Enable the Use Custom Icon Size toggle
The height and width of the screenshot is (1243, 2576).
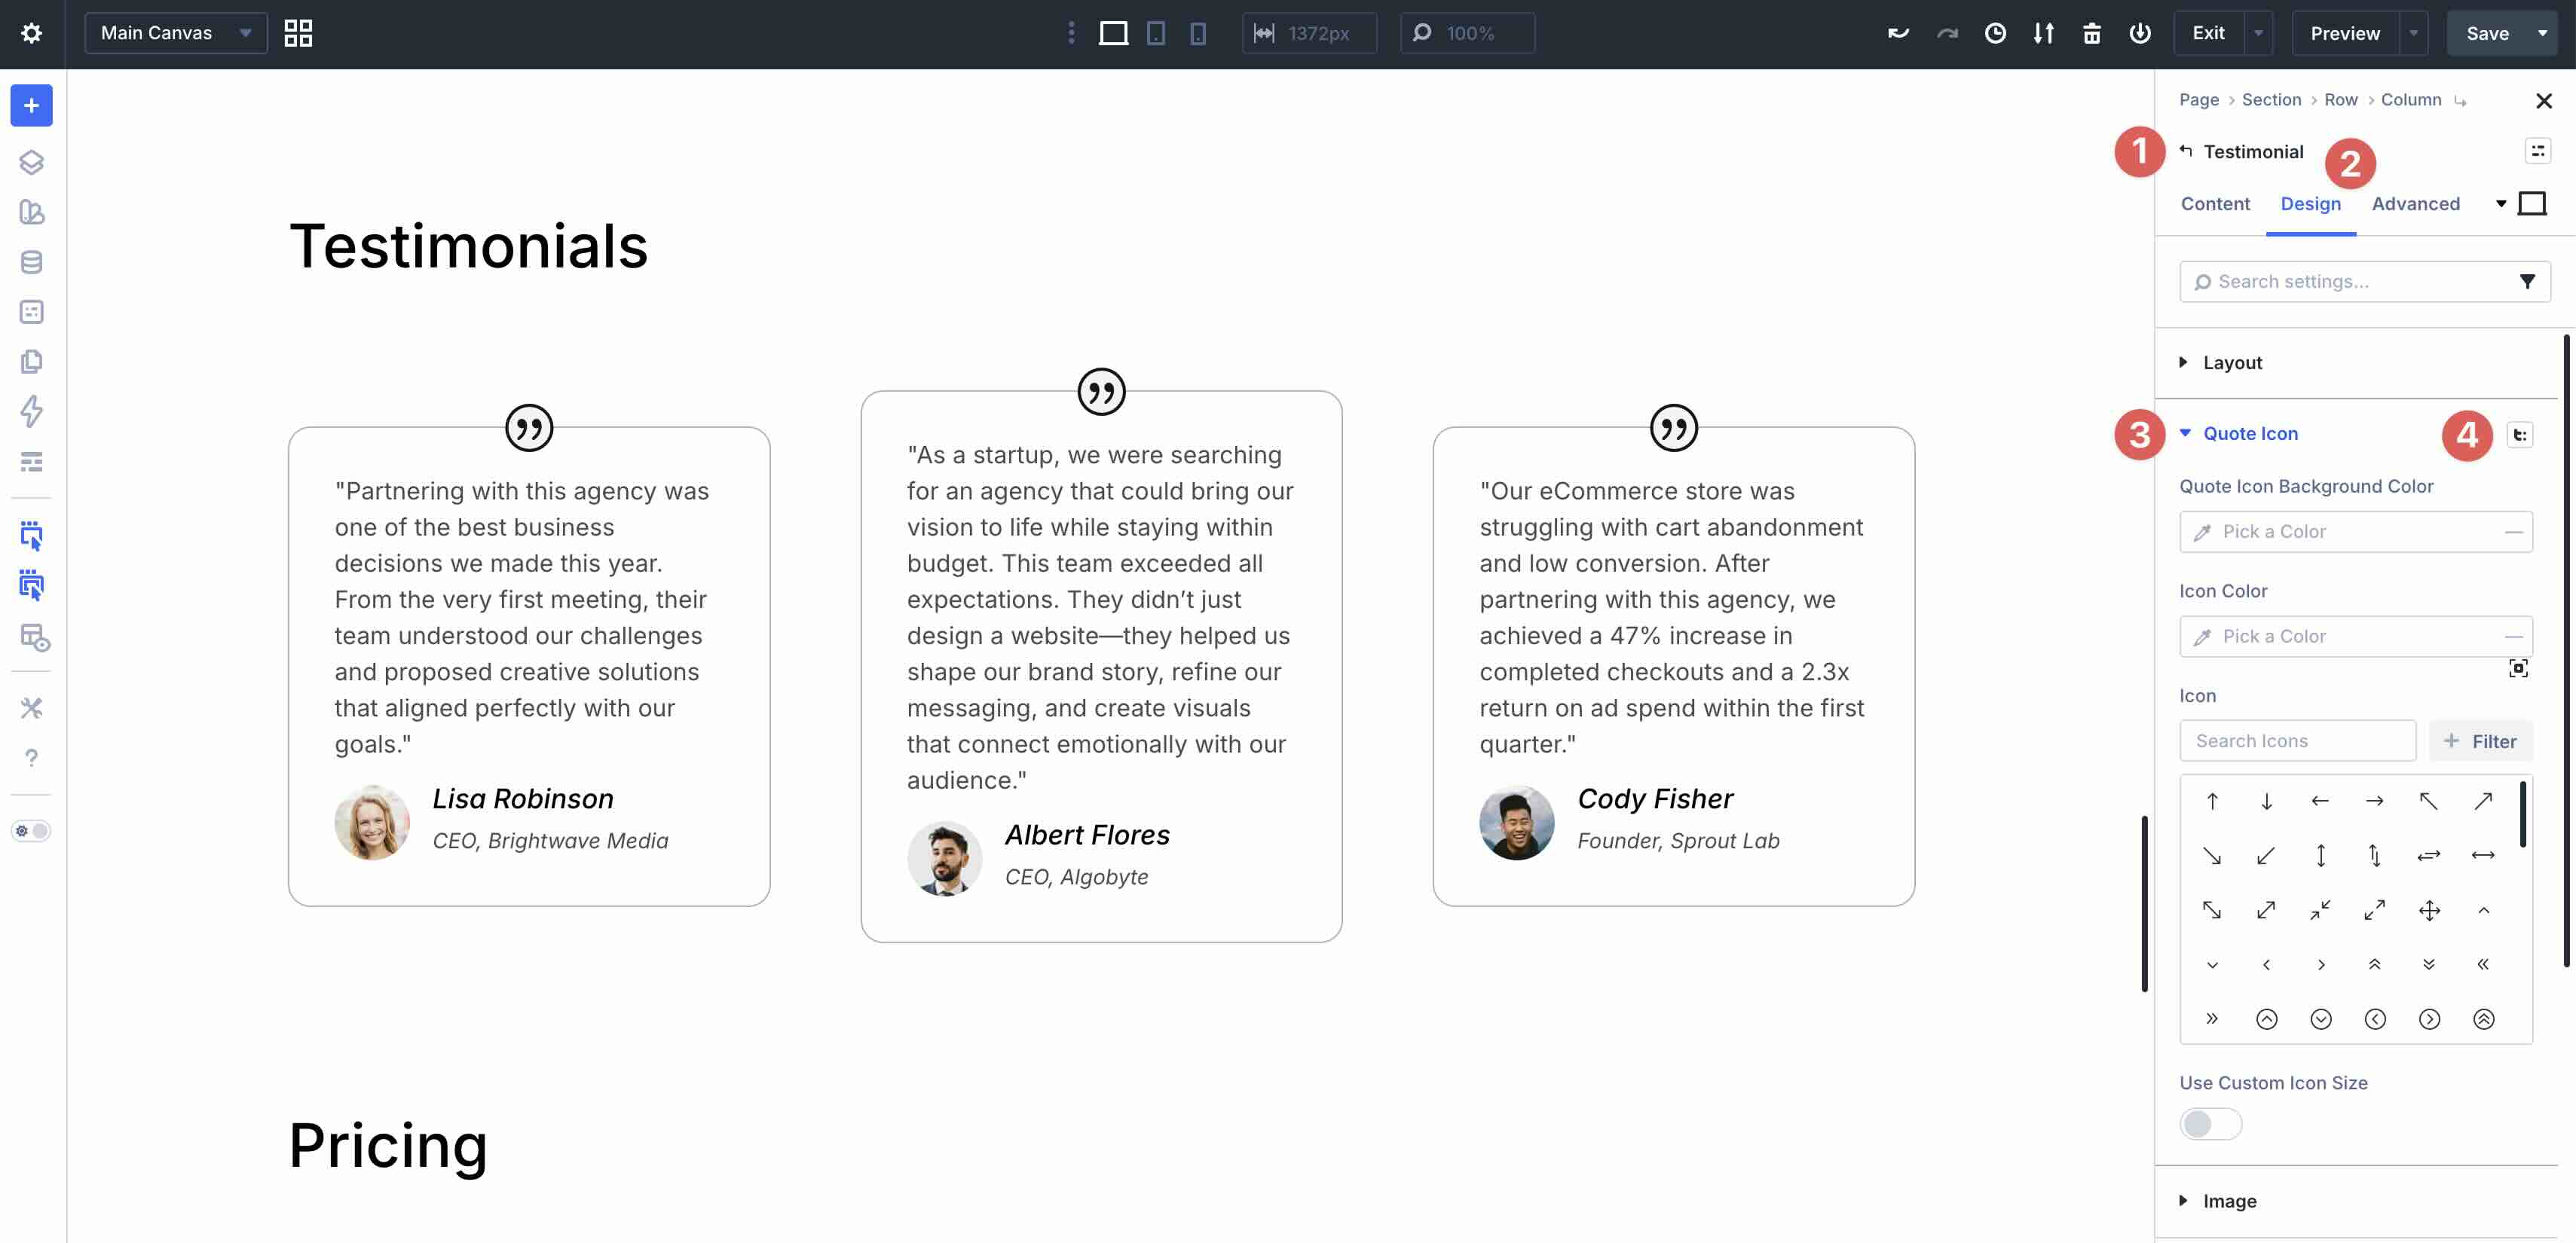pyautogui.click(x=2210, y=1123)
